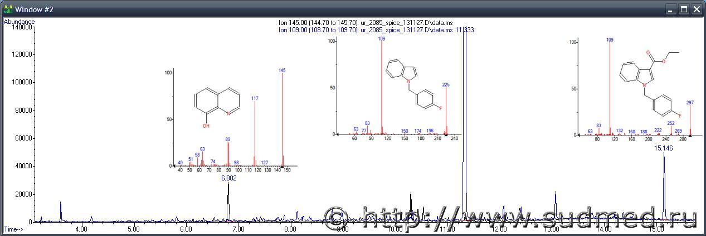Click the m/z 297 molecular ion peak
706x236 pixels.
(690, 119)
